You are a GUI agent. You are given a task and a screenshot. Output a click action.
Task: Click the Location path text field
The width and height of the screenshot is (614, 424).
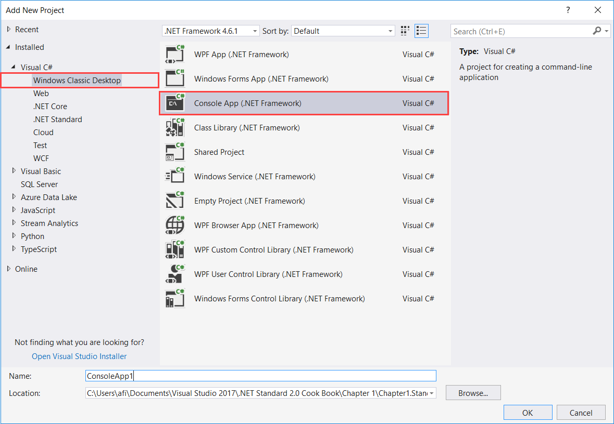257,393
